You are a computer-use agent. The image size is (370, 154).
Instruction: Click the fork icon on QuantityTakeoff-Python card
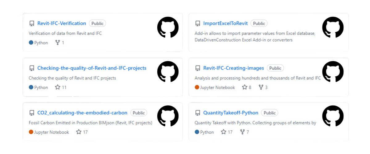(x=242, y=132)
